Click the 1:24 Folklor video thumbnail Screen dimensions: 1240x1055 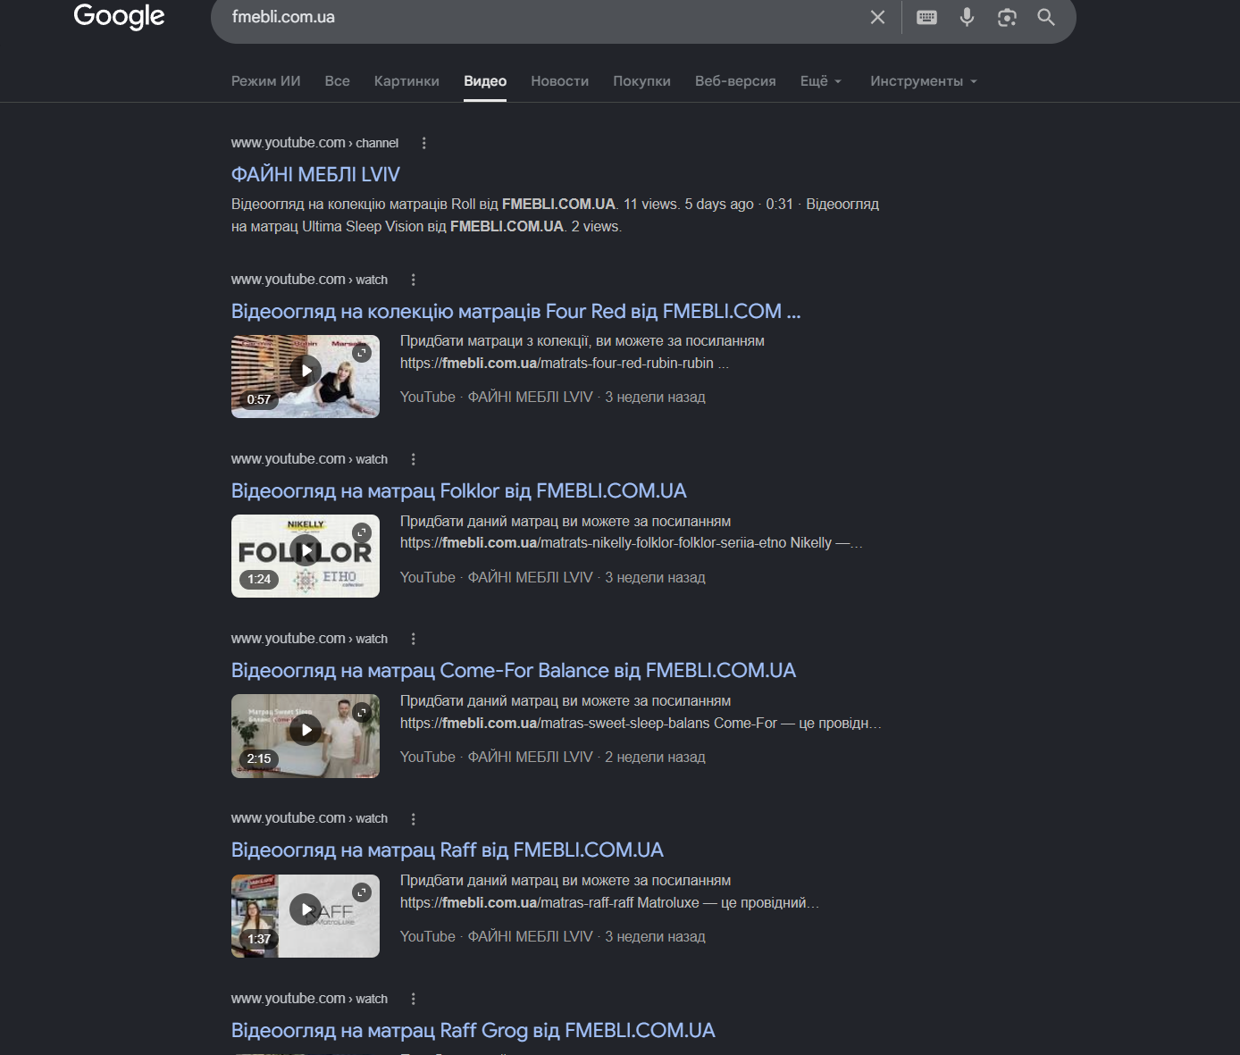coord(306,556)
